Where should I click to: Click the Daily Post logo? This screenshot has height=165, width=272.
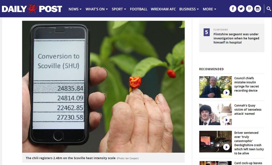click(x=32, y=9)
